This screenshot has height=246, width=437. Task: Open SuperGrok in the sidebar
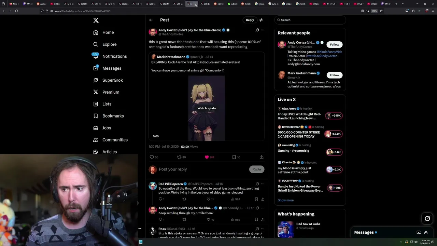point(108,80)
